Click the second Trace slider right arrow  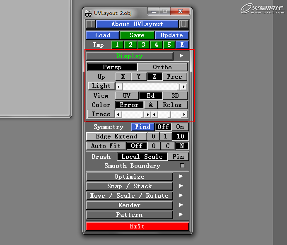click(x=184, y=114)
